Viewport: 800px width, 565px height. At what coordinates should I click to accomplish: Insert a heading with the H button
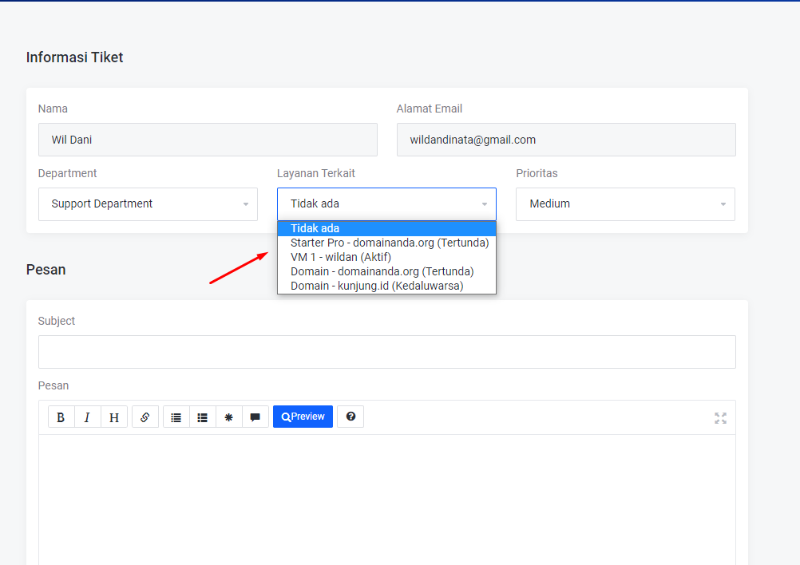pyautogui.click(x=114, y=417)
